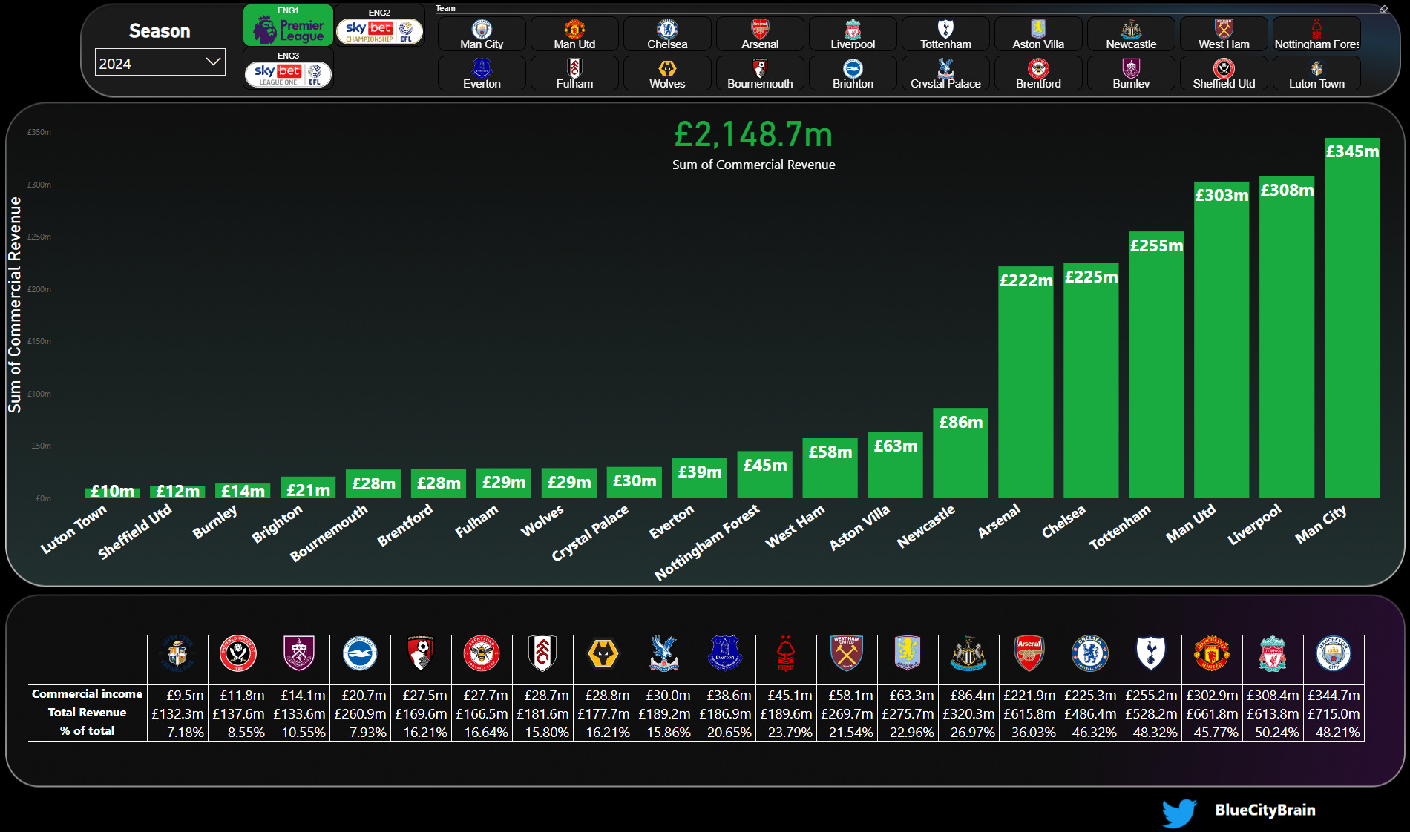Select the Tottenham £255m bar

pos(1156,364)
